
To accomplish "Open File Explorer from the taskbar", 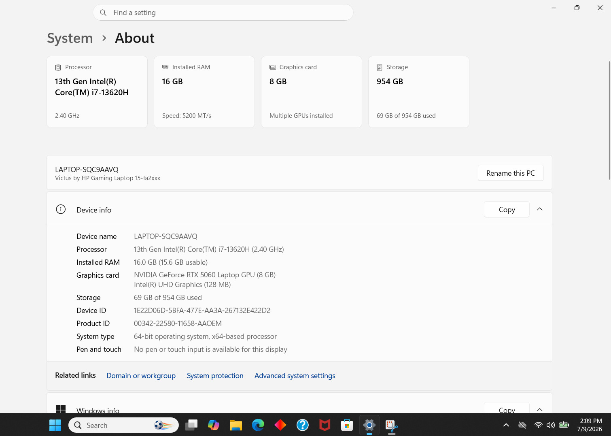I will point(236,425).
